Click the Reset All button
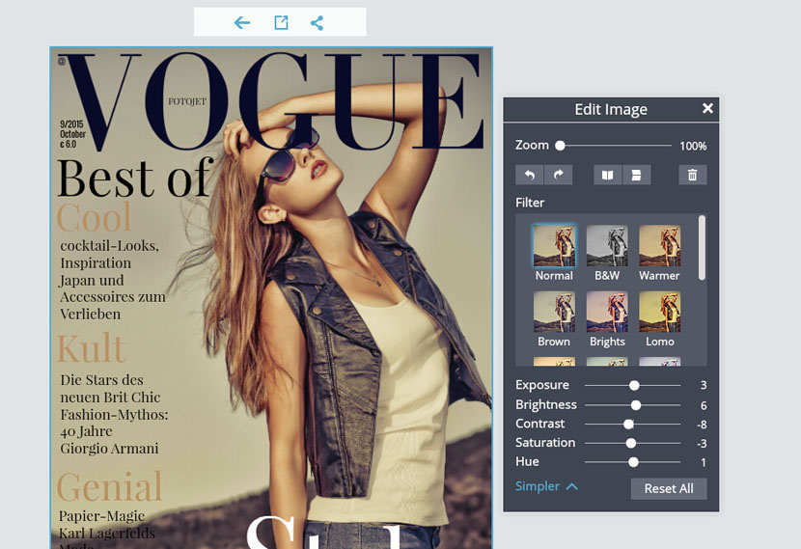The height and width of the screenshot is (549, 801). coord(669,489)
